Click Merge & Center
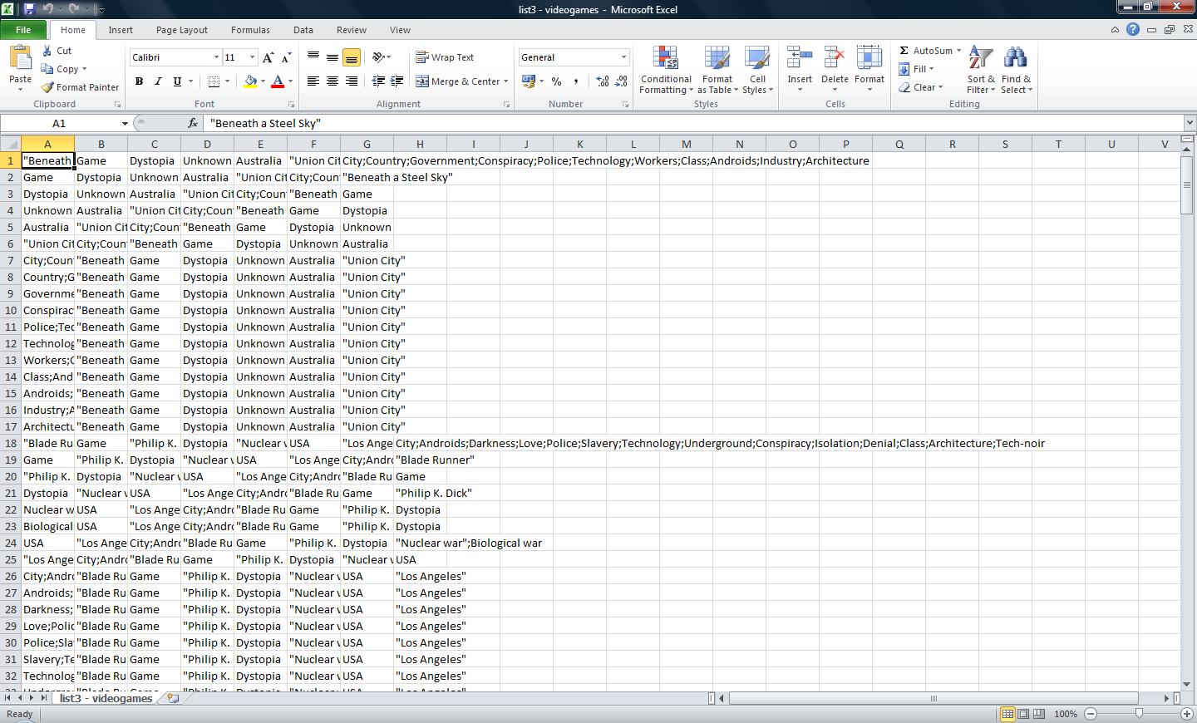 [457, 81]
